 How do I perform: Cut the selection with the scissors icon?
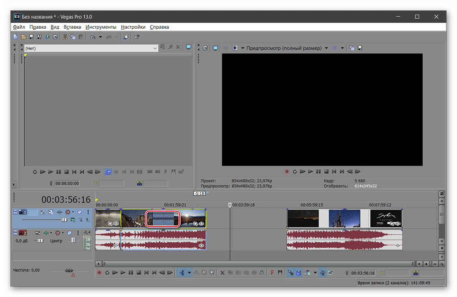coord(65,37)
